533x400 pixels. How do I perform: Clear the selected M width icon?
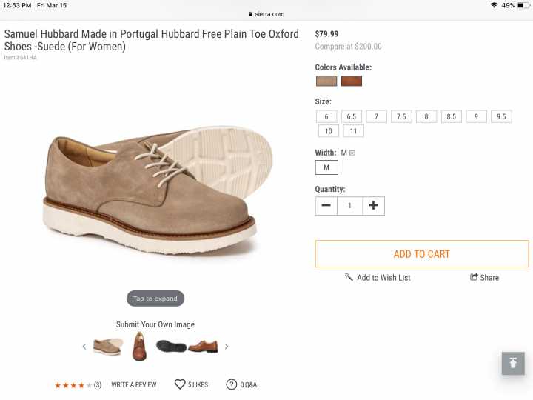(x=352, y=153)
